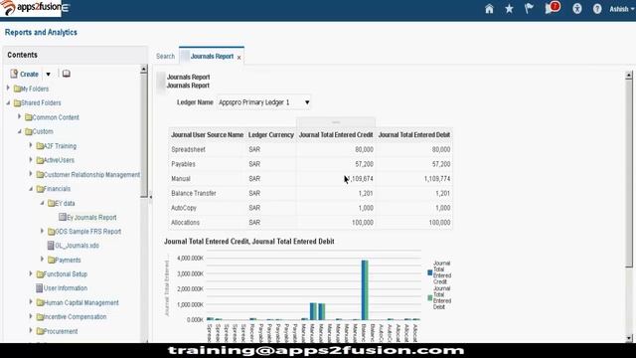Open Create dropdown arrow
Viewport: 636px width, 358px height.
tap(48, 74)
